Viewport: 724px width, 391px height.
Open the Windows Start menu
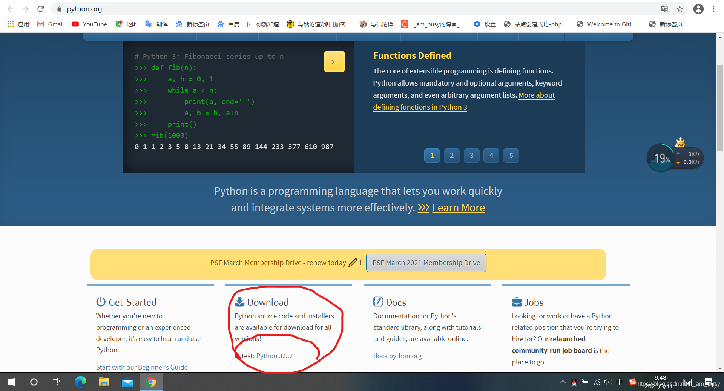(11, 382)
